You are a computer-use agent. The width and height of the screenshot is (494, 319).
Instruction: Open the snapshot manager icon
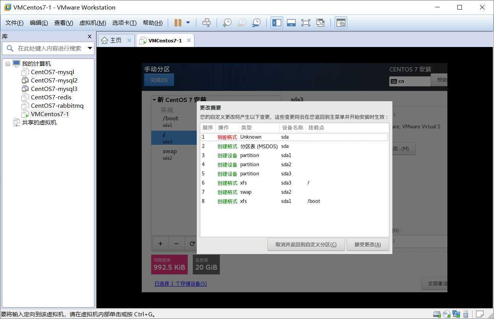(256, 23)
